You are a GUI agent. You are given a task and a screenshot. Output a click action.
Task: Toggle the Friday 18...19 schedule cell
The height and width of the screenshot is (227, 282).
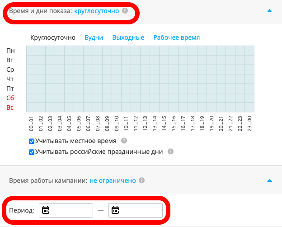(202, 88)
